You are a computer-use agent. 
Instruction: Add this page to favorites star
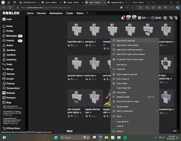132,8
